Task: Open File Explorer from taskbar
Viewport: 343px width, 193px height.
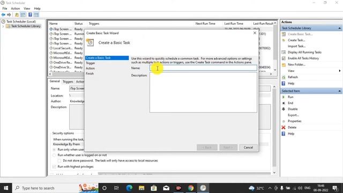Action: [x=141, y=188]
